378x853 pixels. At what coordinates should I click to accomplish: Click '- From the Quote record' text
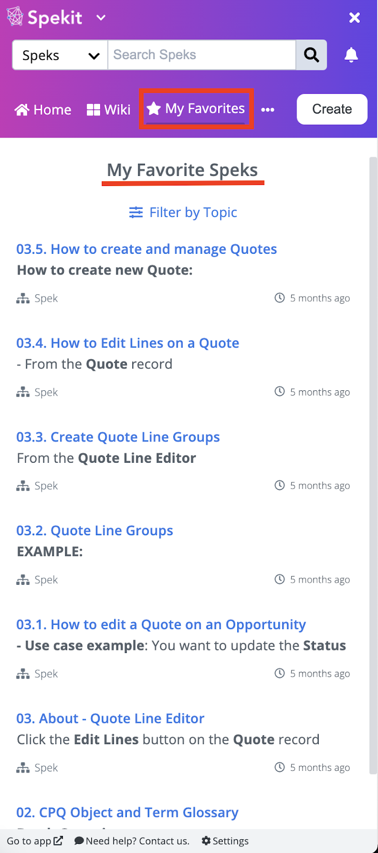click(94, 364)
